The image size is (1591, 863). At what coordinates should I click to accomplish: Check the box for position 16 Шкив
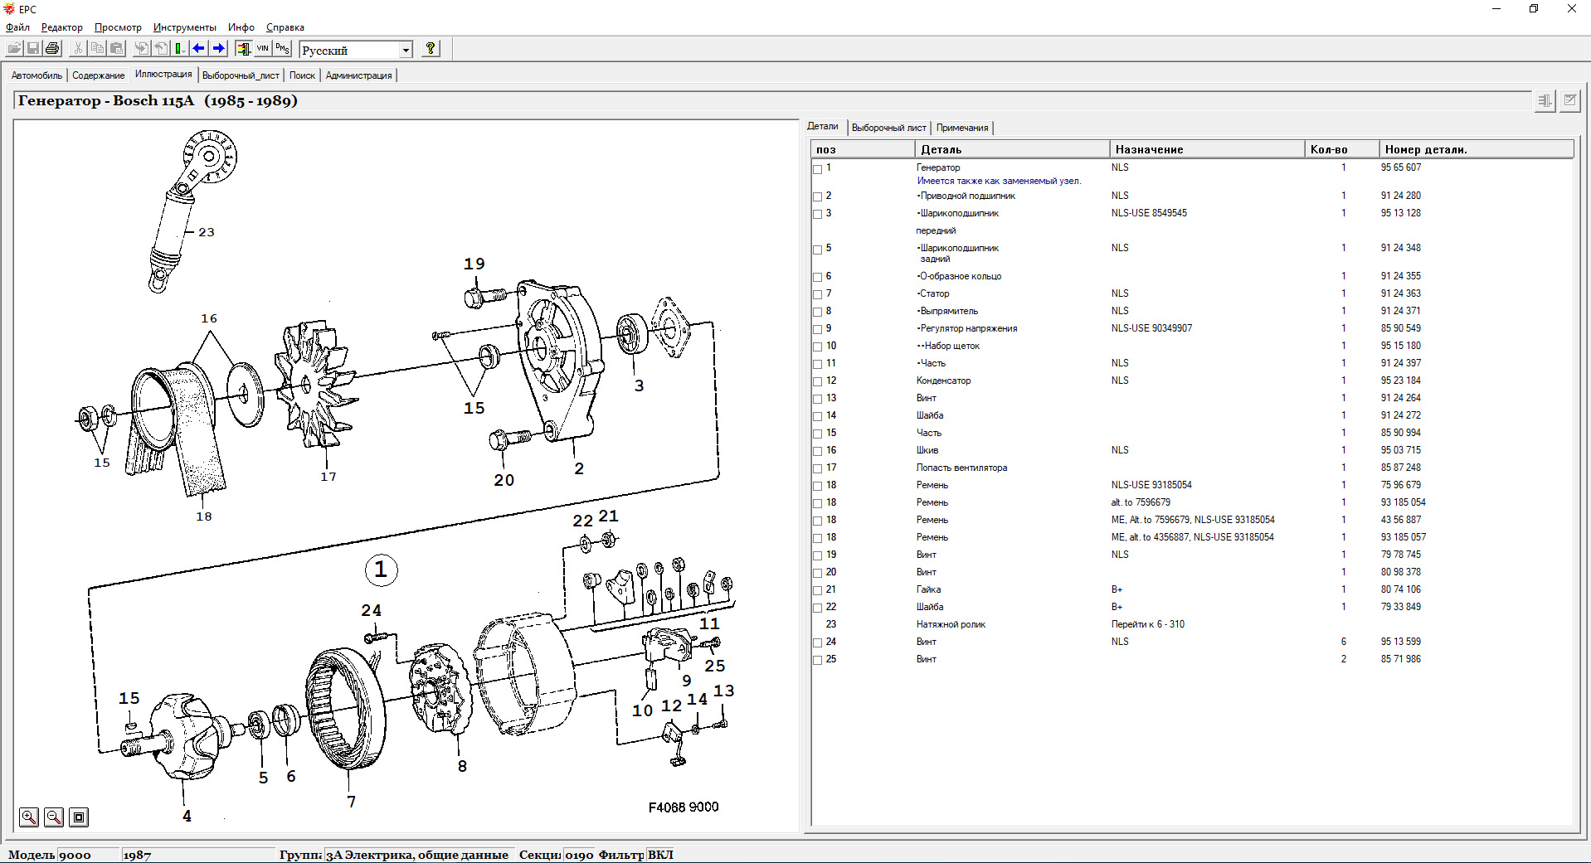(x=817, y=451)
